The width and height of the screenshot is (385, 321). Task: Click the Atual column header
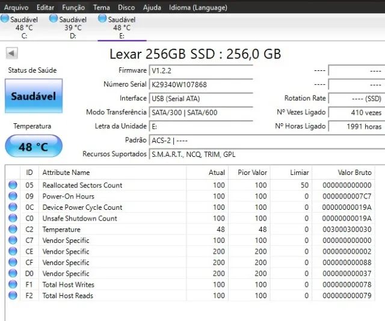208,173
